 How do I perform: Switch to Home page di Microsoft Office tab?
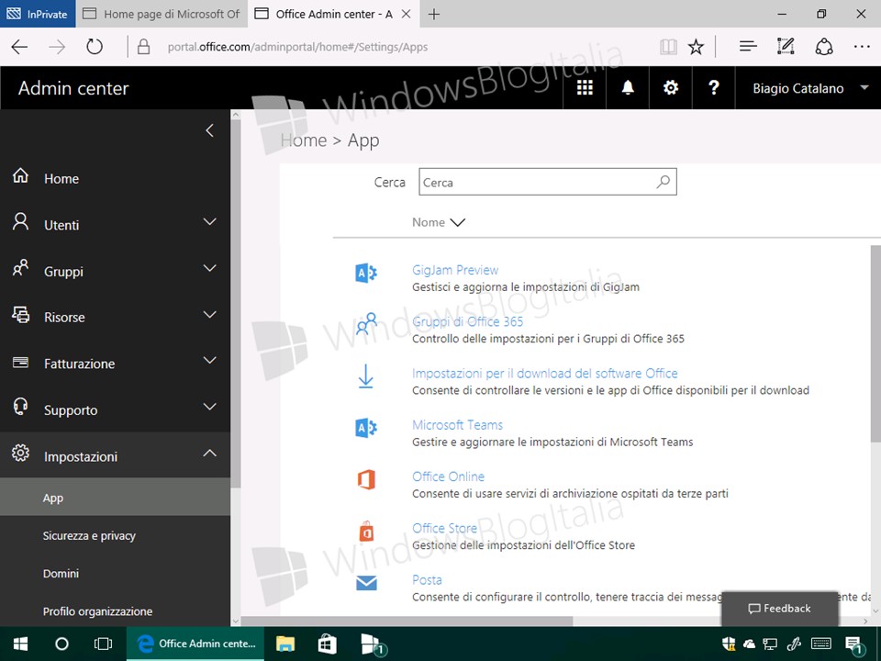tap(162, 14)
